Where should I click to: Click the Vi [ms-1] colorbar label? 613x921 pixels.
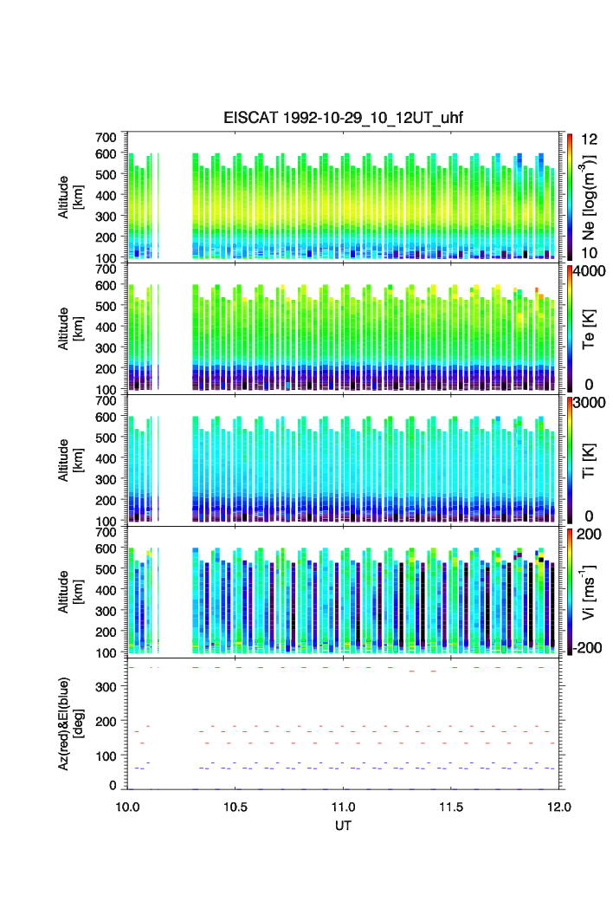click(589, 592)
